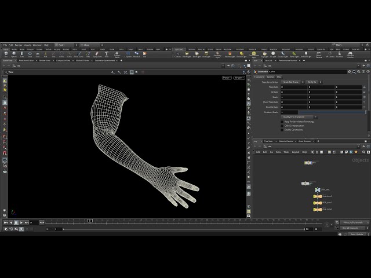Open the global animation options channels dropdown

click(354, 222)
